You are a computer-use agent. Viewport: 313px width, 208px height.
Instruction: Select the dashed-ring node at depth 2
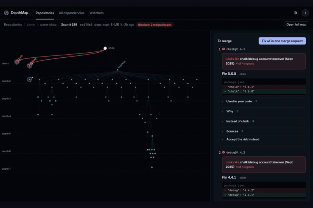[30, 79]
